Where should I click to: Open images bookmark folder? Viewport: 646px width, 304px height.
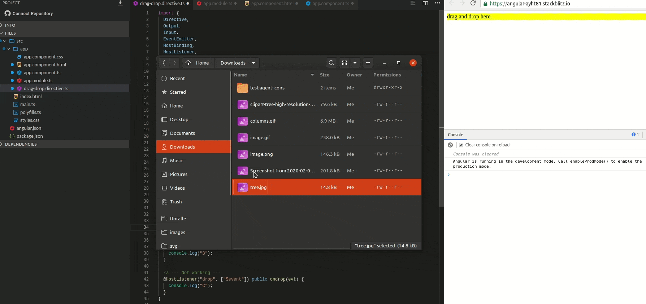click(194, 233)
